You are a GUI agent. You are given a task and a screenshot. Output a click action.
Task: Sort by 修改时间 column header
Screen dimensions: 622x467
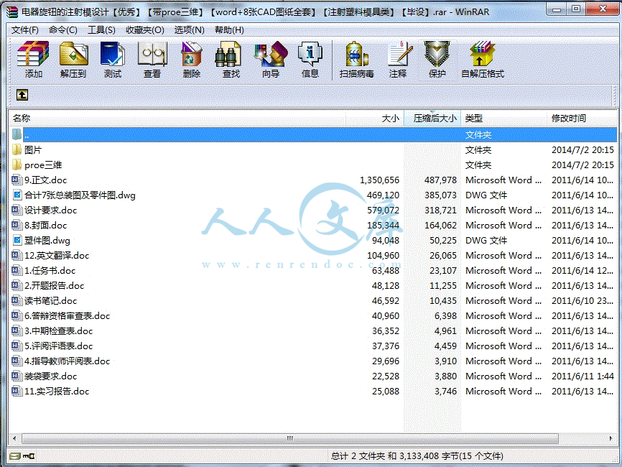point(582,119)
